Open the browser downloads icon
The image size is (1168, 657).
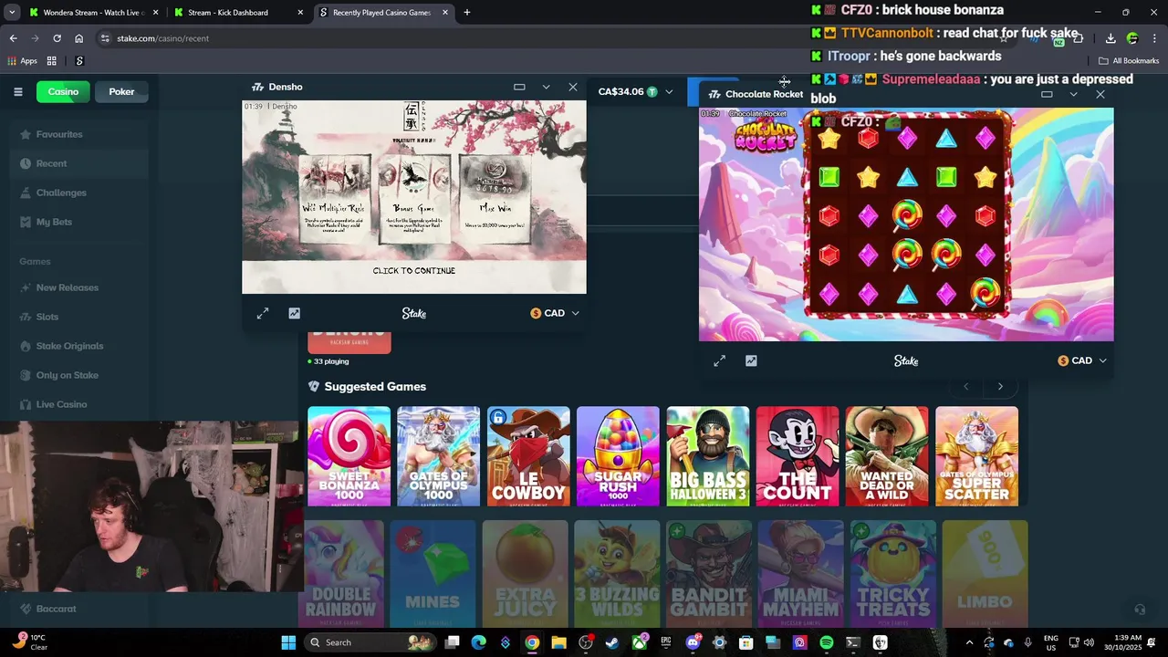click(1111, 38)
